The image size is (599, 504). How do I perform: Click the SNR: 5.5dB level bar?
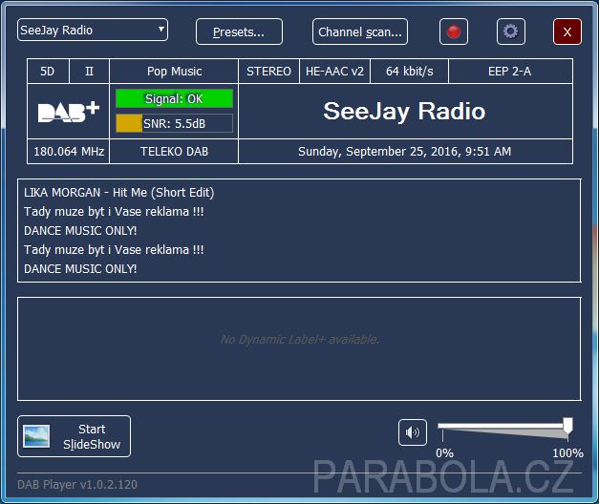click(x=174, y=123)
